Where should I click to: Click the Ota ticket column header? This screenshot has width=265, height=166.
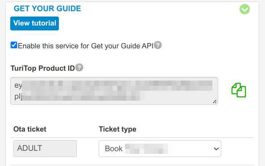(x=30, y=129)
